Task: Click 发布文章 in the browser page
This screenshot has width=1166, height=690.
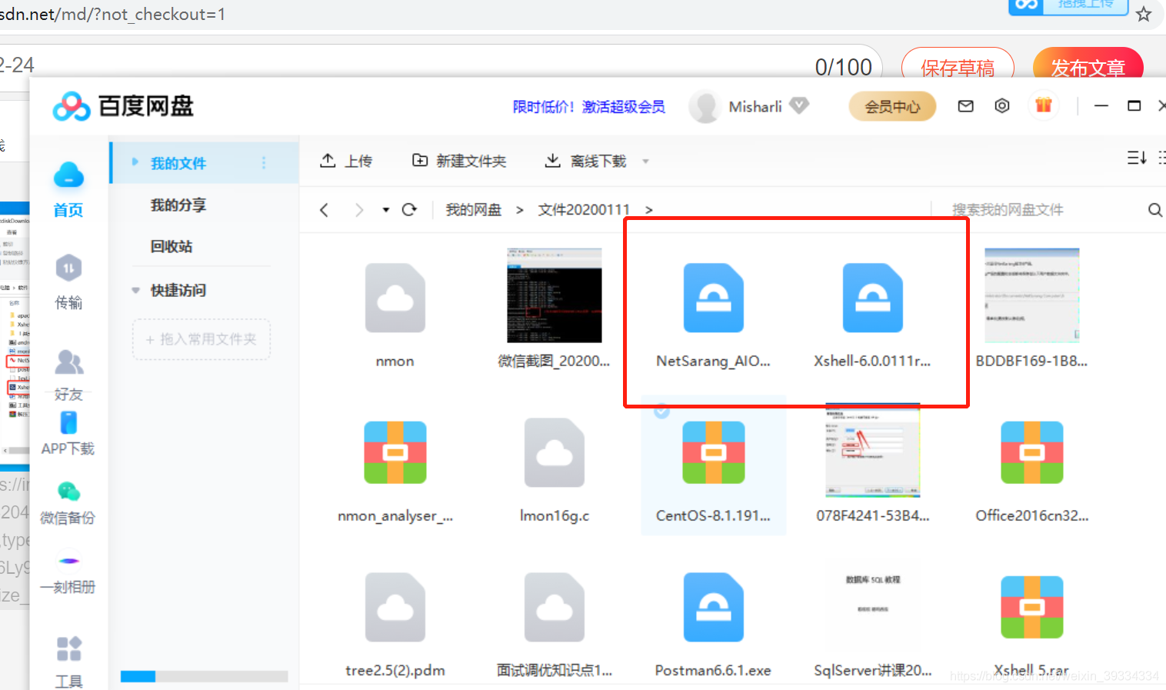Action: point(1088,67)
